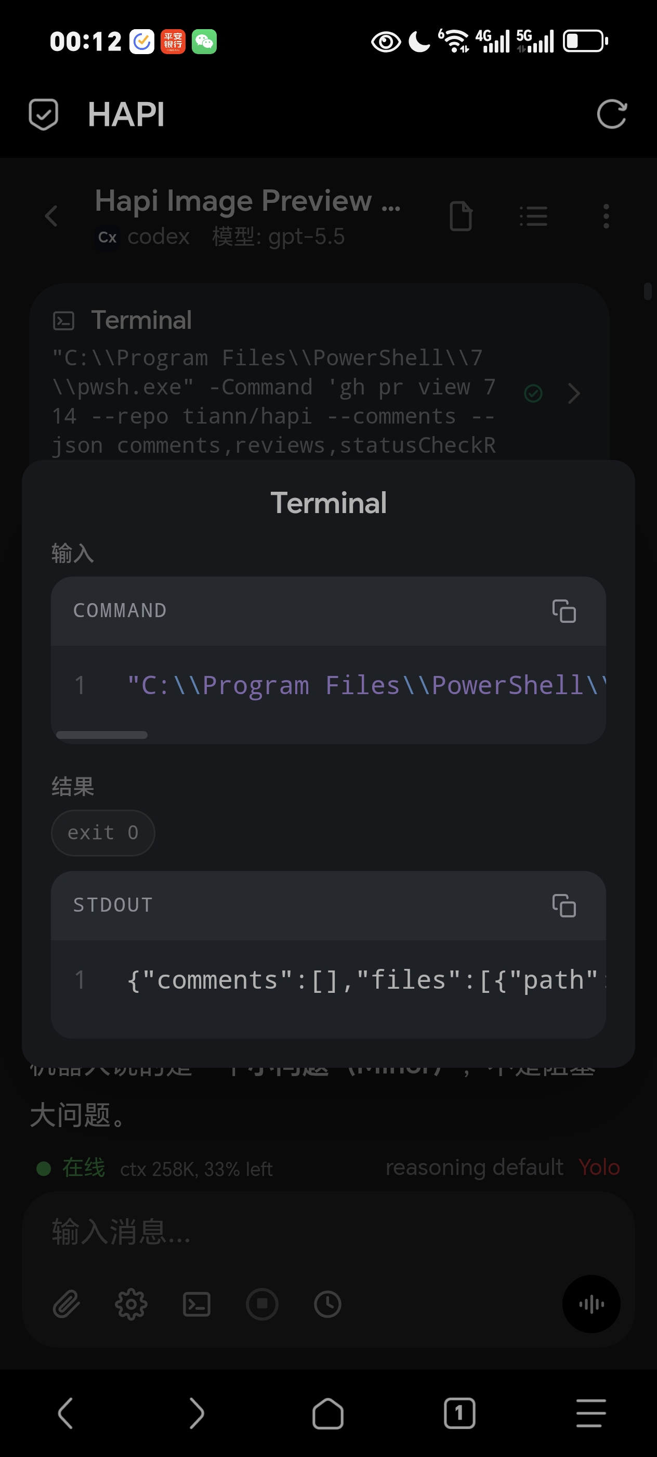Open the terminal icon in input toolbar

(196, 1305)
